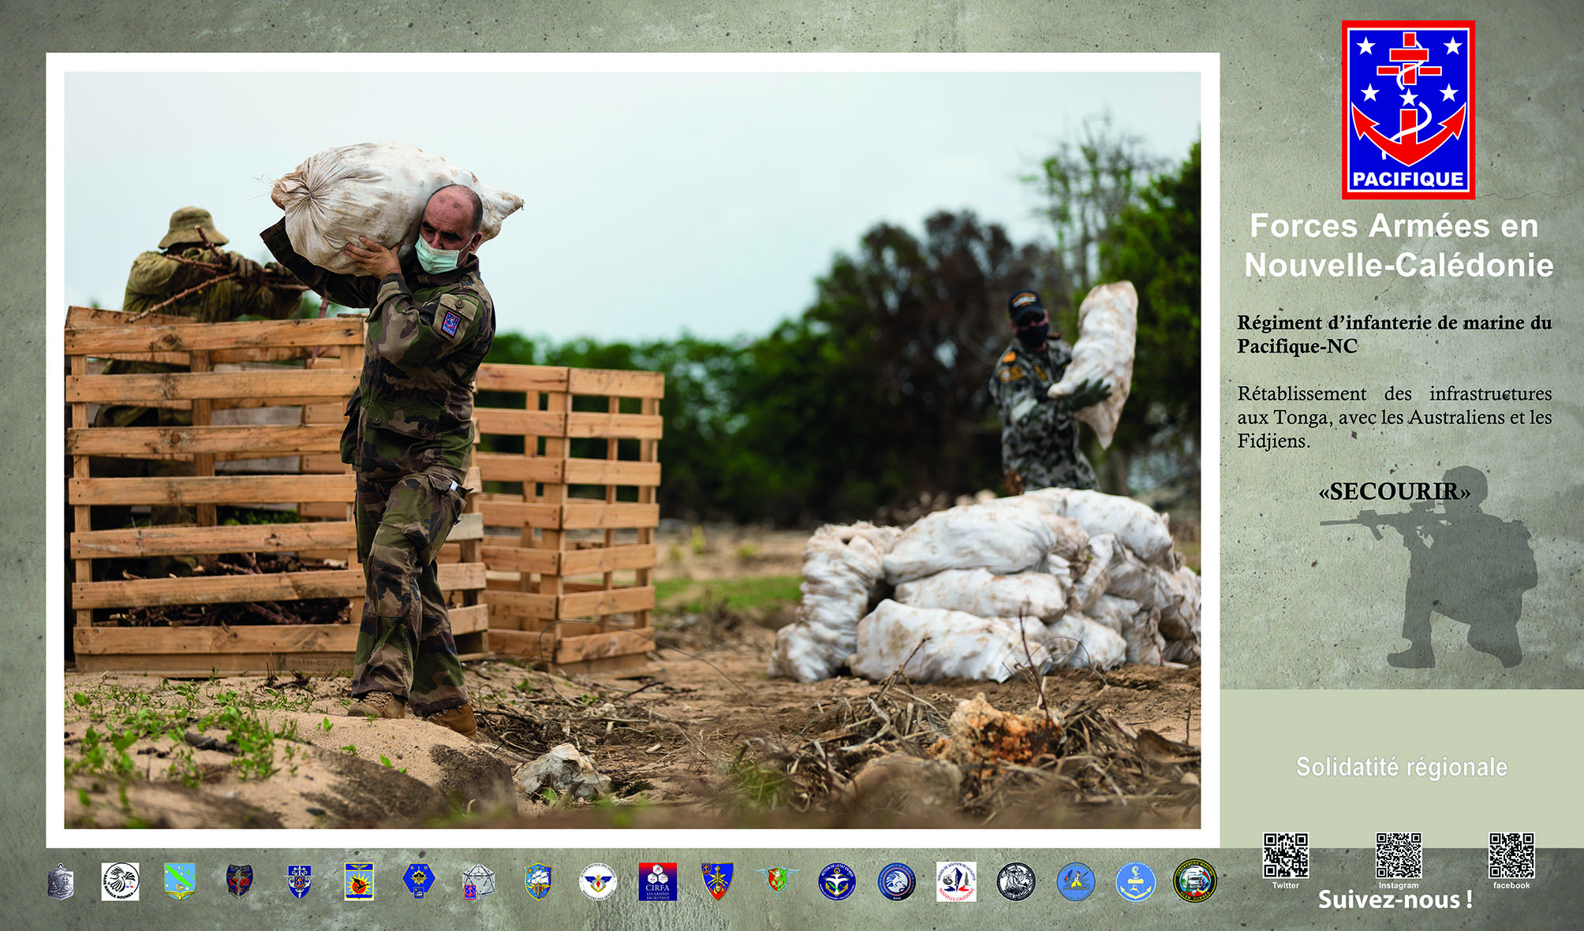Click the Twitter QR code
Viewport: 1584px width, 931px height.
pos(1286,855)
